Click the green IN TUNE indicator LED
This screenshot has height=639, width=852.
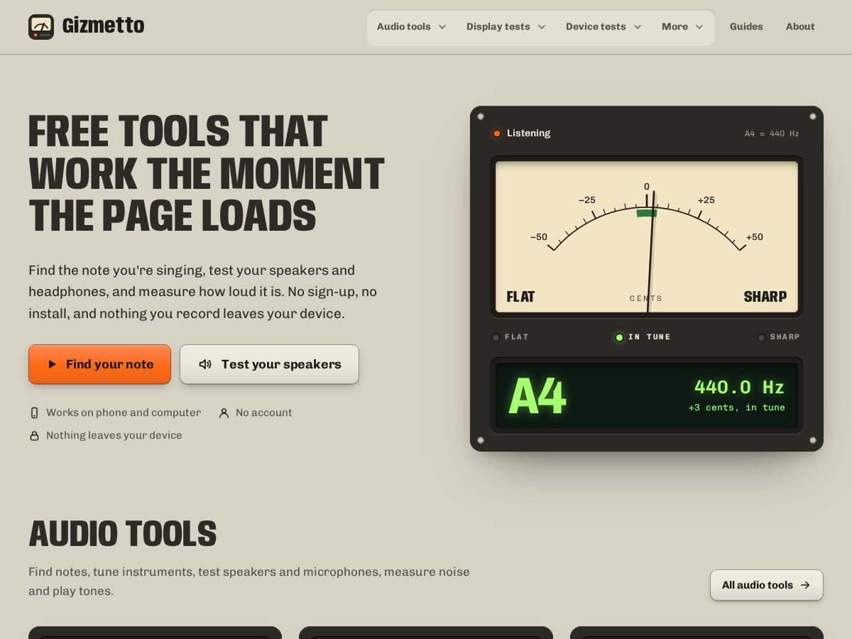click(619, 337)
